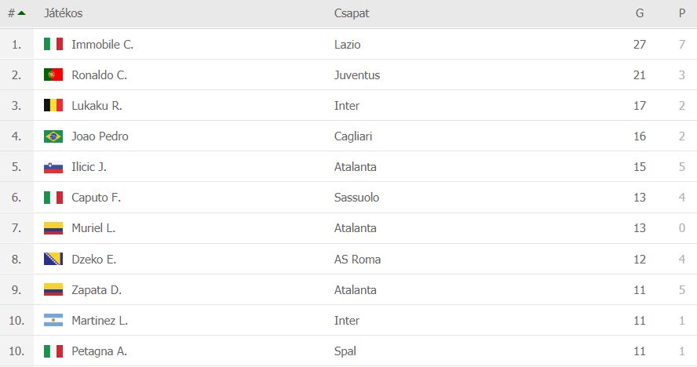This screenshot has width=697, height=367.
Task: Open the Cagliari team link
Action: coord(353,136)
